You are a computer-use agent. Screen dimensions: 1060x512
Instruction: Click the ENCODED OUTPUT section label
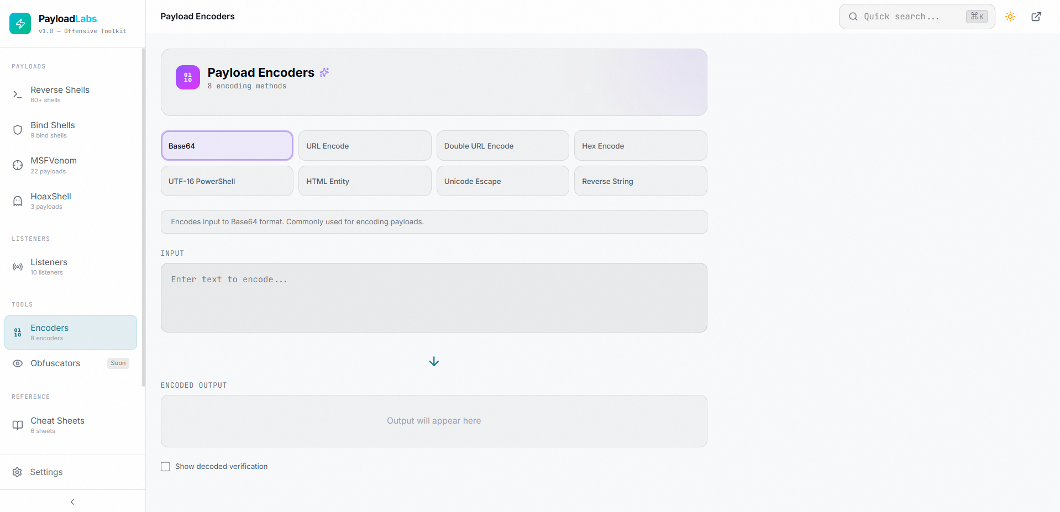tap(194, 386)
